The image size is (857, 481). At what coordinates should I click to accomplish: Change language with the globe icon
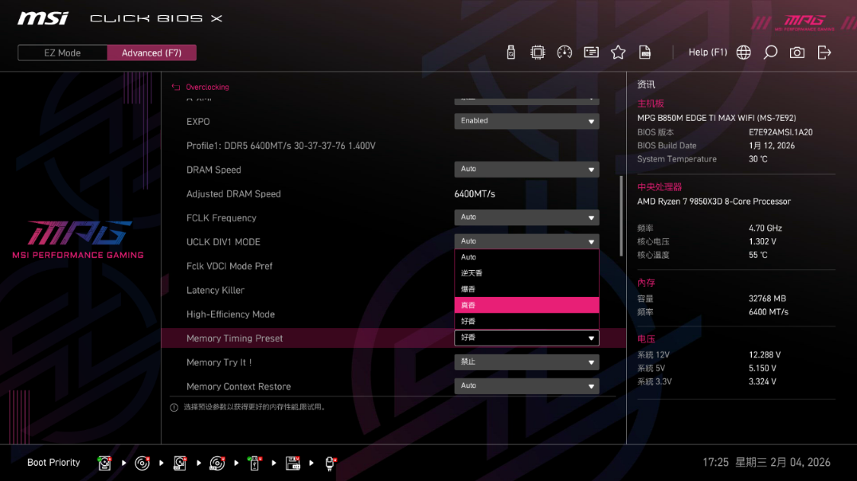coord(743,53)
